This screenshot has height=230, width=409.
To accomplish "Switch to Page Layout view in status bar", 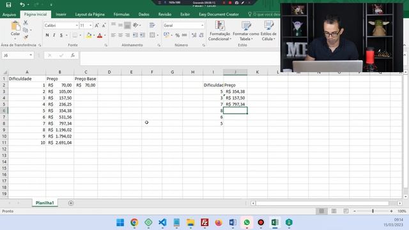I will (x=334, y=211).
